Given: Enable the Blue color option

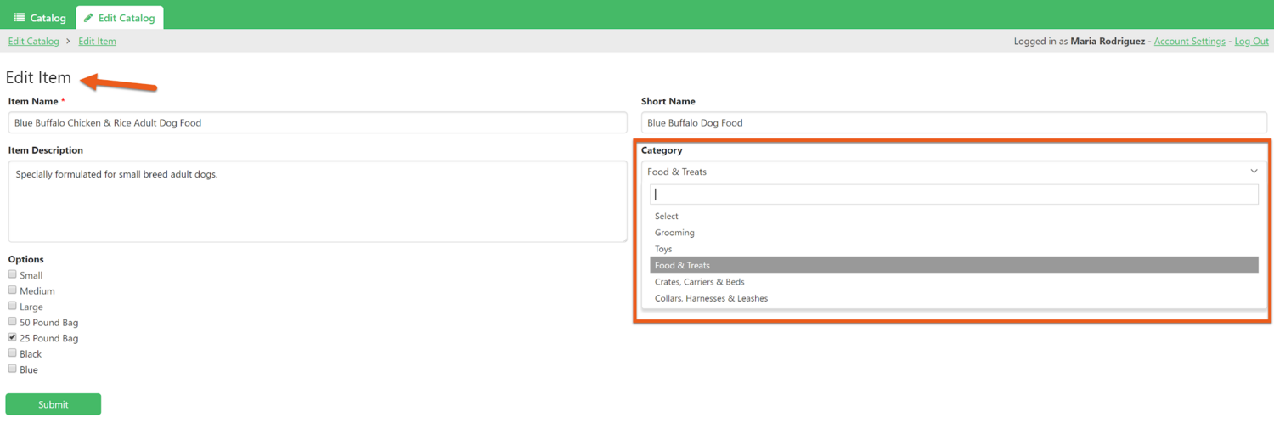Looking at the screenshot, I should 13,369.
